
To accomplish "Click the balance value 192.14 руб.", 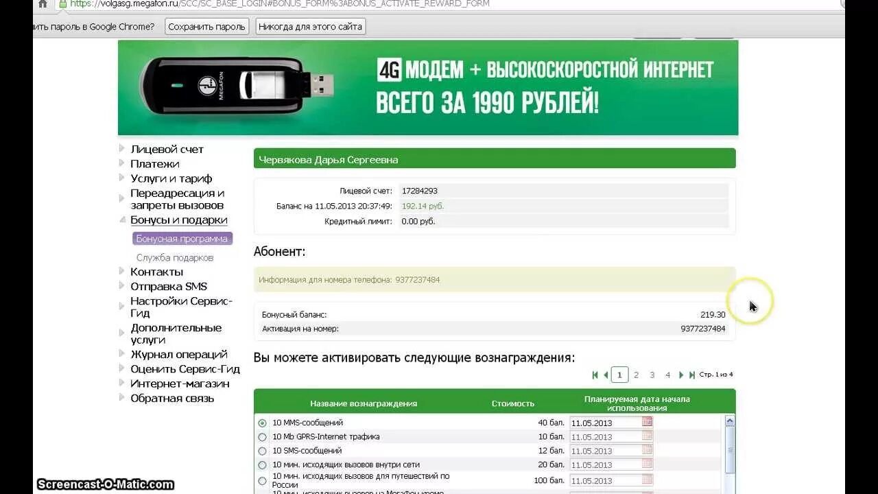I will [x=423, y=206].
